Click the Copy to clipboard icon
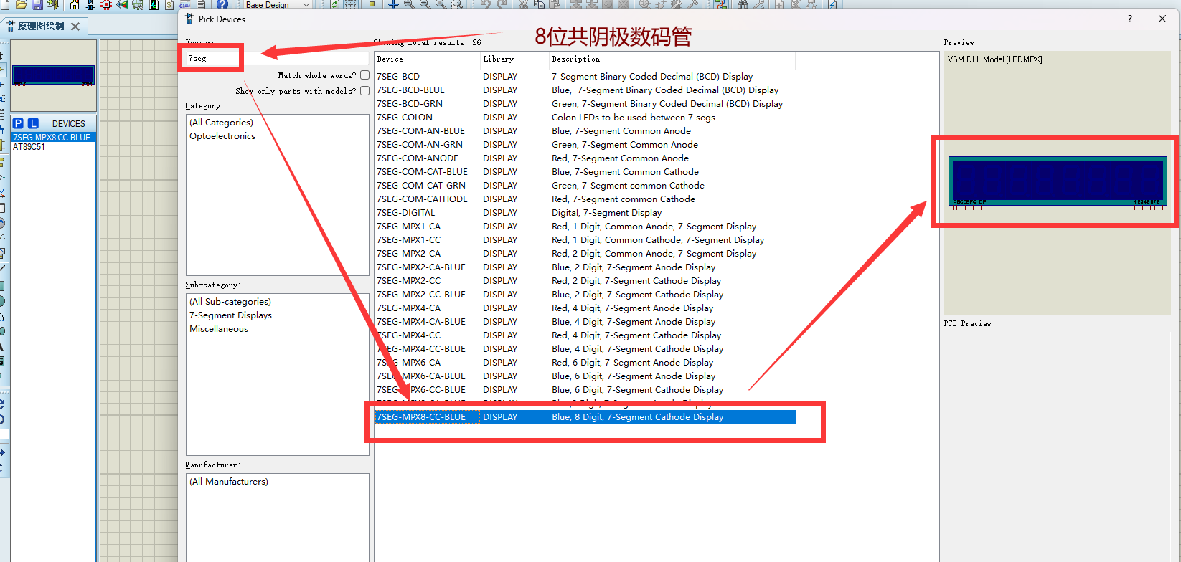This screenshot has height=562, width=1181. pos(539,4)
